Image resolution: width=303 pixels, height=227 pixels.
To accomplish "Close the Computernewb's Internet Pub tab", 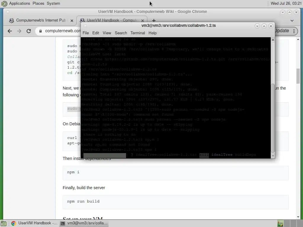I will [72, 20].
